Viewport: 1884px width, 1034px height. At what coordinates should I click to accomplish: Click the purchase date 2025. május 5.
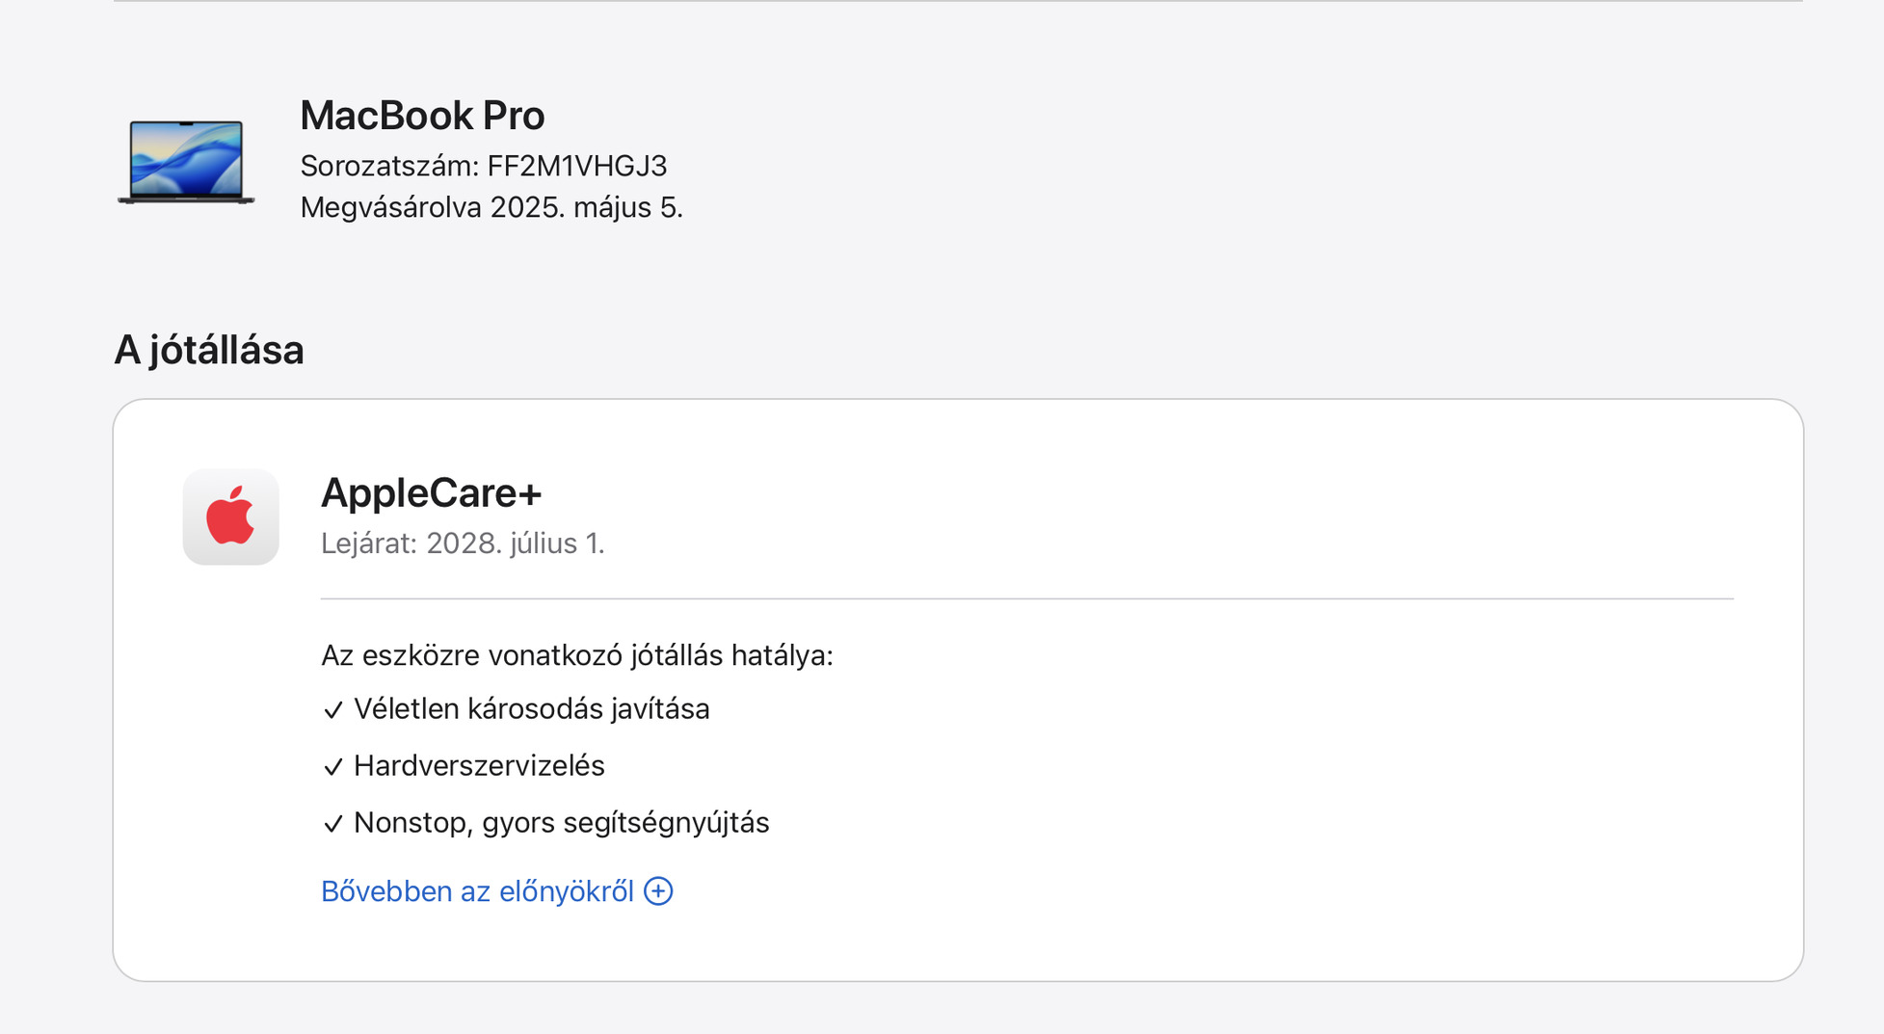pyautogui.click(x=586, y=207)
